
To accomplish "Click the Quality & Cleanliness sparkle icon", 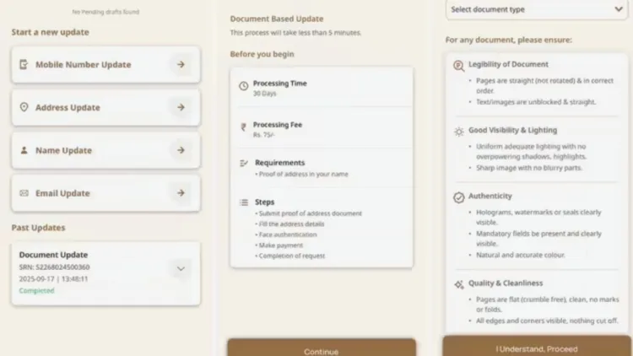I will (x=458, y=284).
